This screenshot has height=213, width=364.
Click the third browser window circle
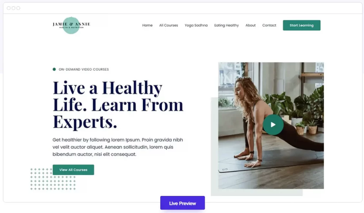point(18,8)
